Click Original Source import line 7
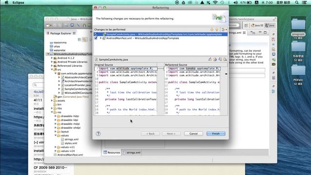Image resolution: width=311 pixels, height=175 pixels. click(x=126, y=69)
